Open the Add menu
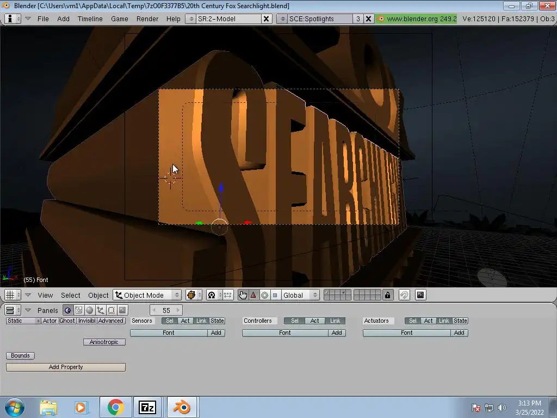 63,19
